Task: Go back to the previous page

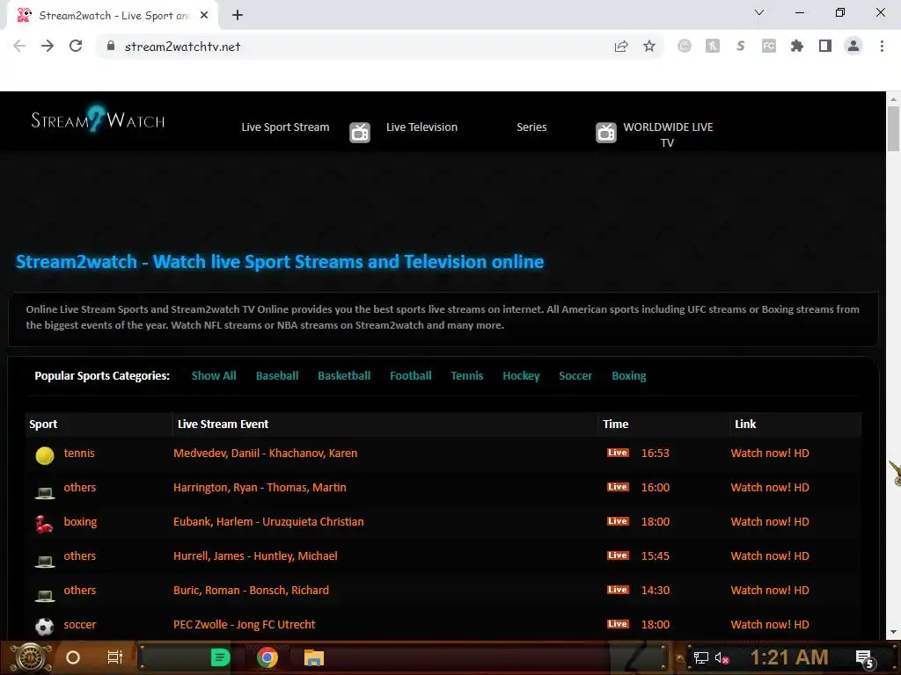Action: point(19,46)
